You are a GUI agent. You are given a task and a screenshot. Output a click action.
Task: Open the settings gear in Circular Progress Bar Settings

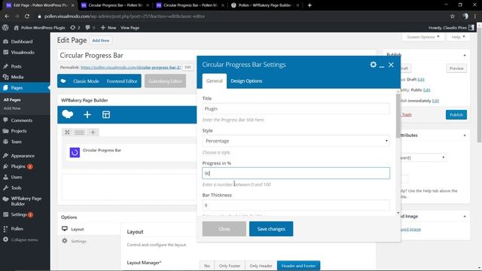point(373,65)
